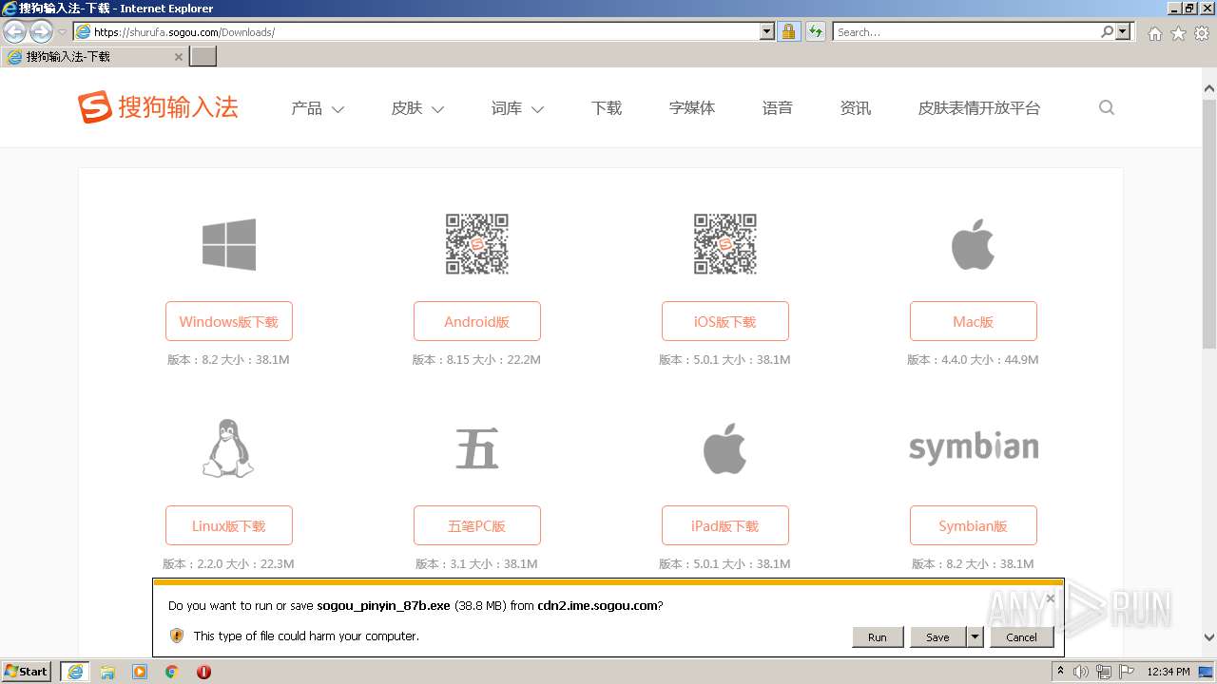Click the iPad apple logo icon
The height and width of the screenshot is (684, 1217).
pyautogui.click(x=724, y=448)
